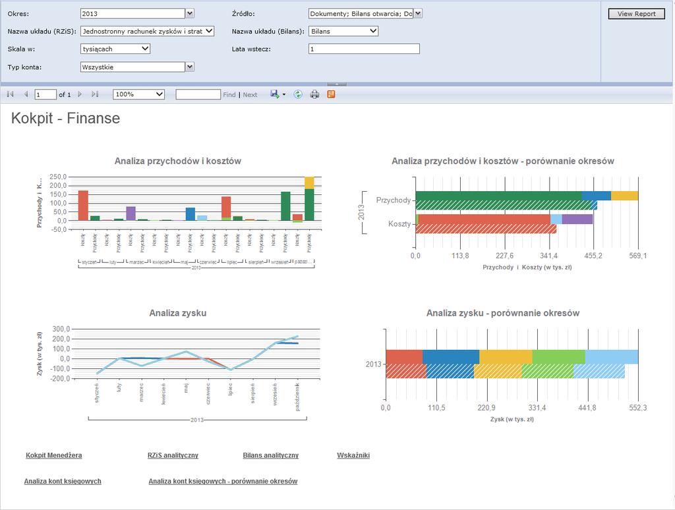The image size is (675, 510).
Task: Click the orange data feed export icon
Action: pos(331,94)
